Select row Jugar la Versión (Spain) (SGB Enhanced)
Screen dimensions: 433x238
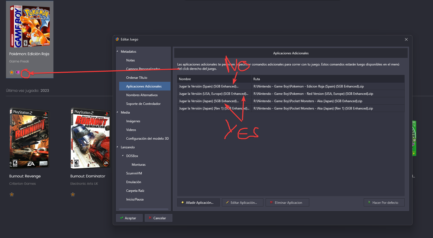tap(291, 86)
